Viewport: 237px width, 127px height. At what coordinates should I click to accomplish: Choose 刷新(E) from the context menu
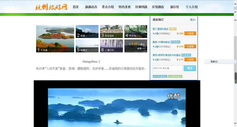pos(214,62)
